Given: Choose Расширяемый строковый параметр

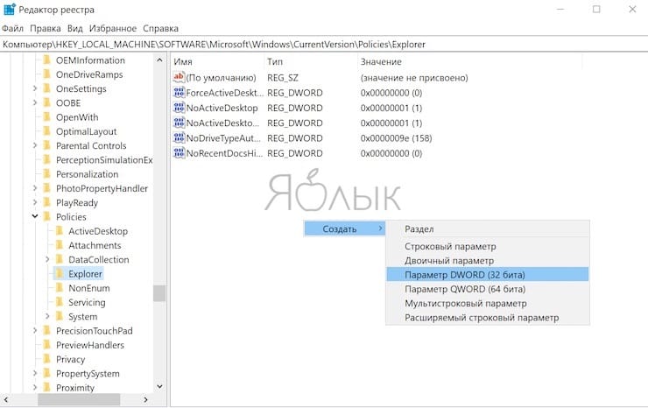Looking at the screenshot, I should pos(488,318).
